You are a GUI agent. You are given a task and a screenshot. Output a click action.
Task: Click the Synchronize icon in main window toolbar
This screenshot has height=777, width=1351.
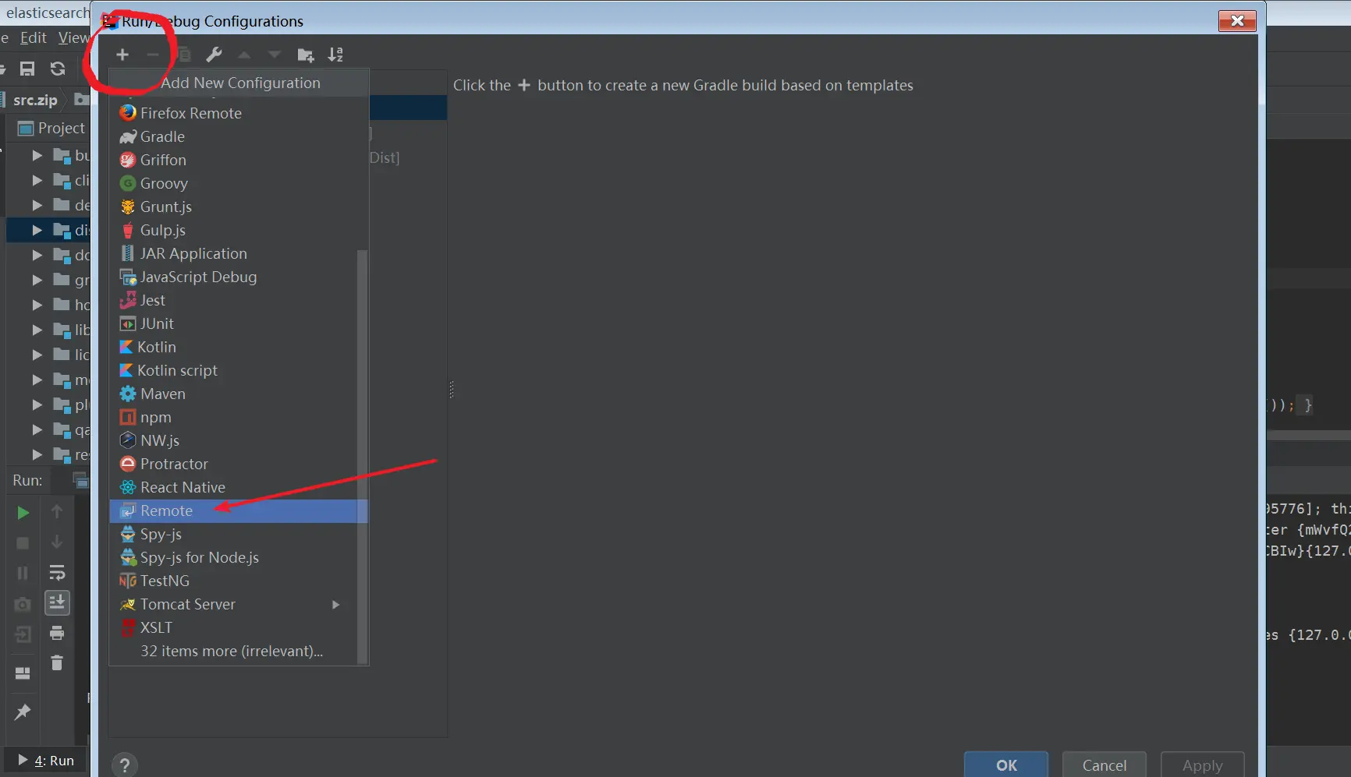click(58, 69)
